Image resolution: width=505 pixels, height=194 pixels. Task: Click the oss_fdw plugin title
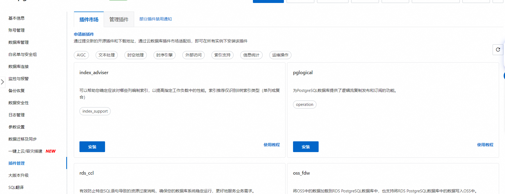301,173
